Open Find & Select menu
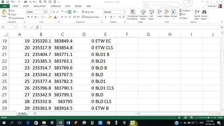 [204, 15]
